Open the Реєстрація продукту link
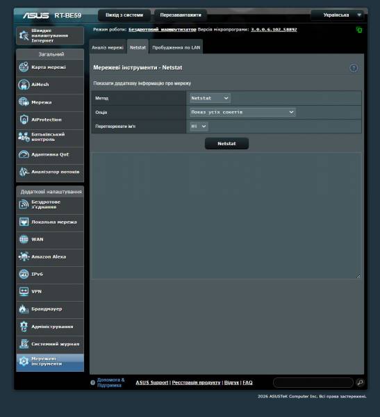Screen dimensions: 380x417 point(196,382)
